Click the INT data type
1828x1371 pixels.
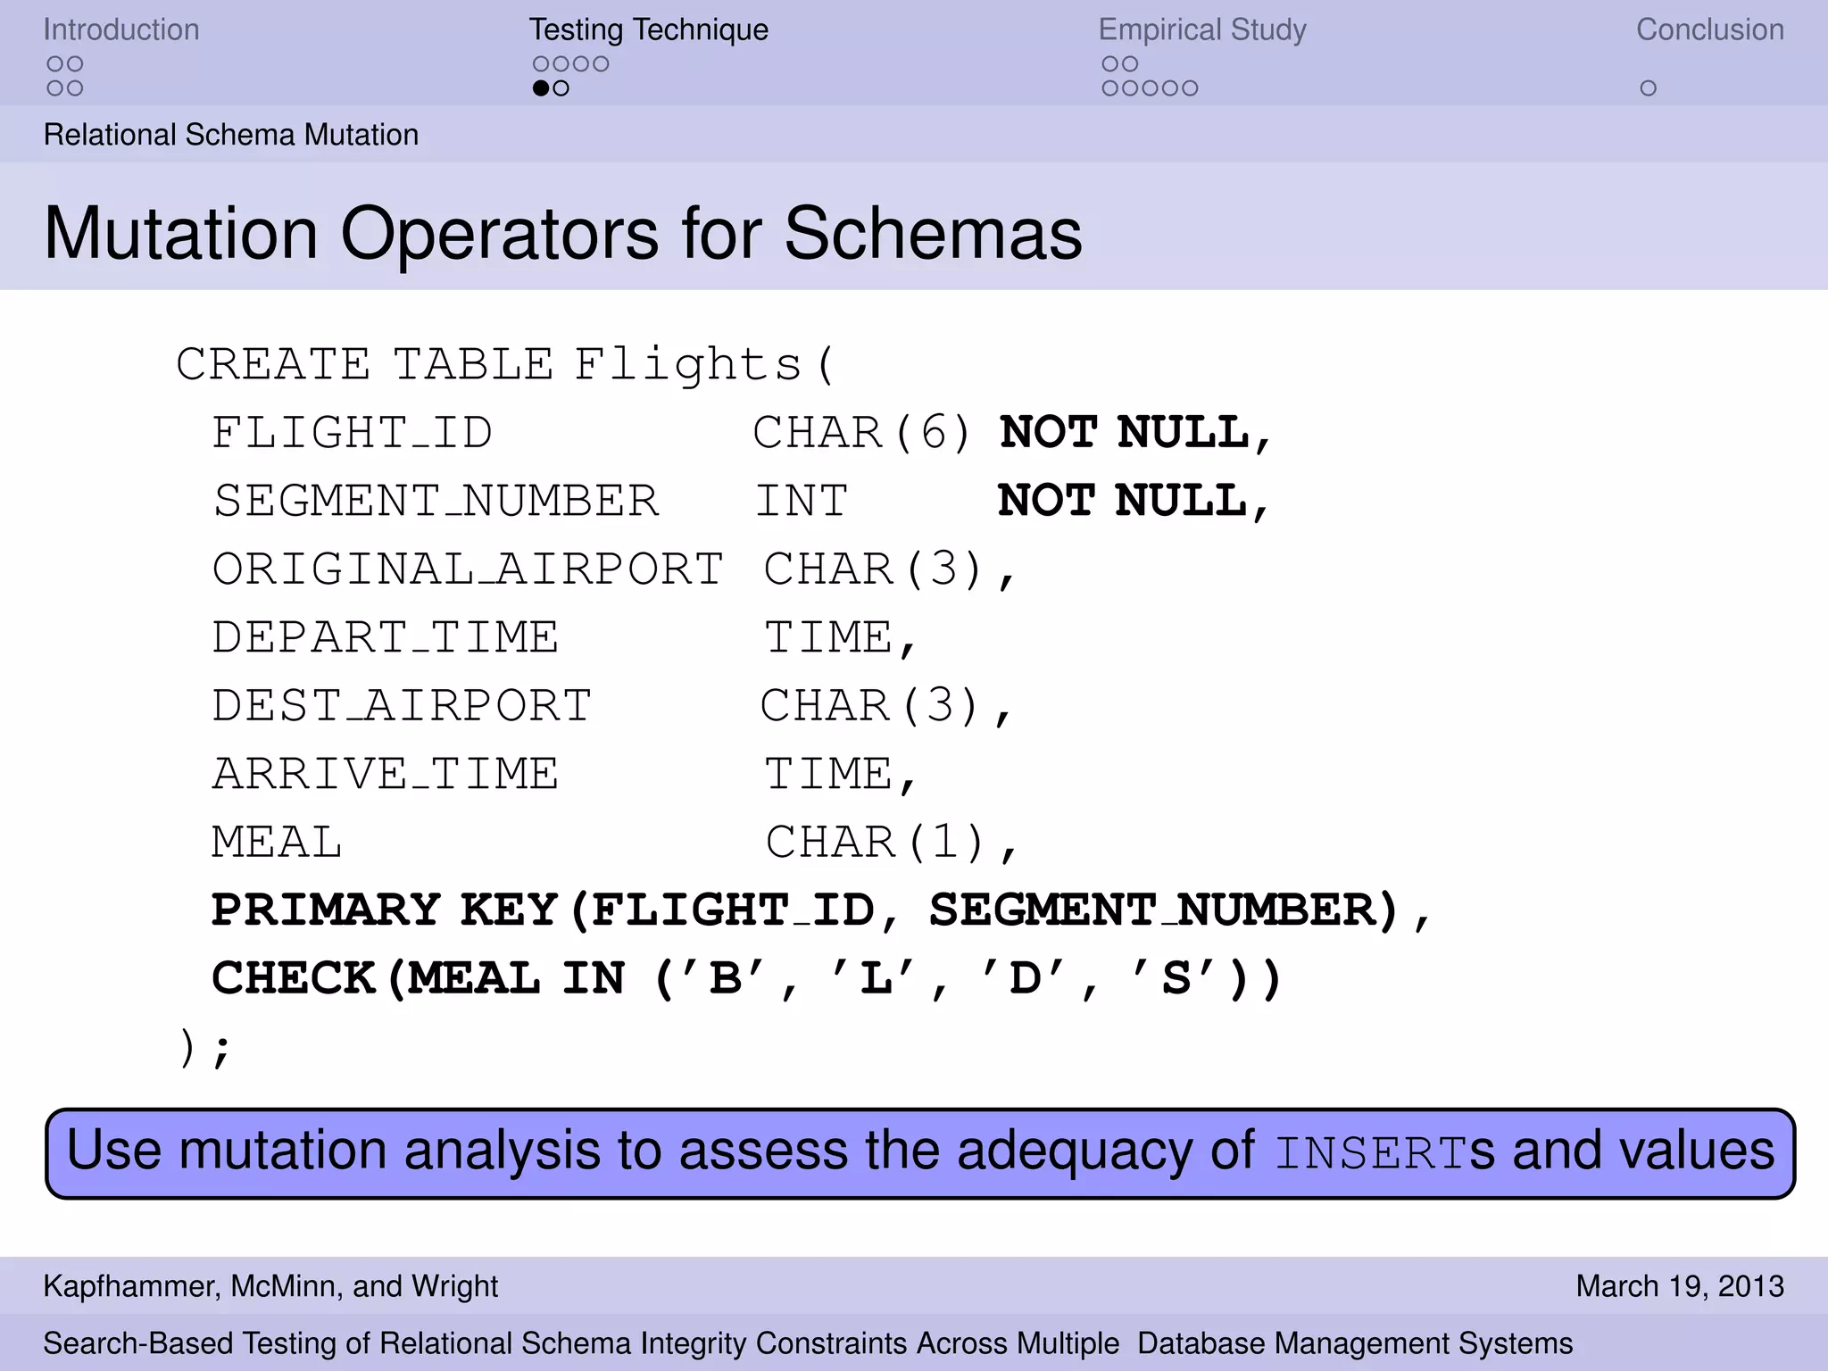click(802, 501)
